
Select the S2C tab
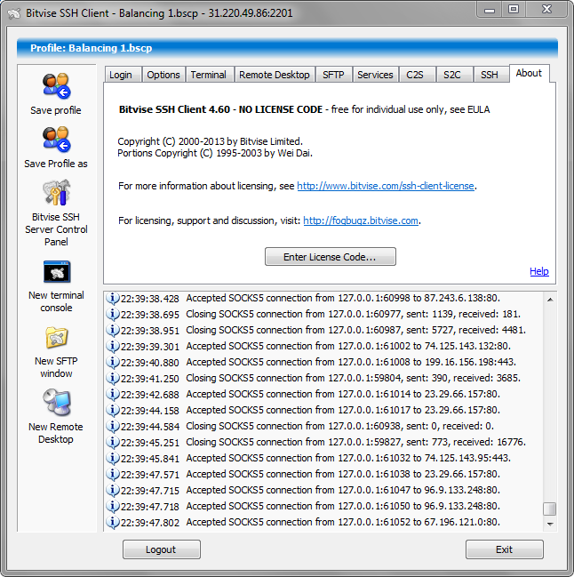[x=454, y=75]
